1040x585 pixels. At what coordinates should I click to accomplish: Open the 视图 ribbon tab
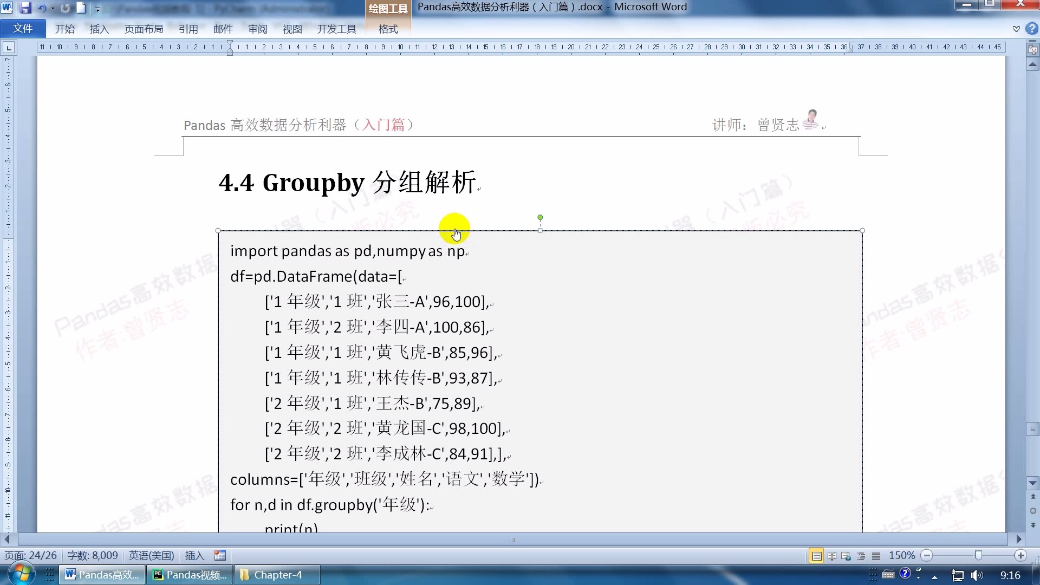click(291, 29)
